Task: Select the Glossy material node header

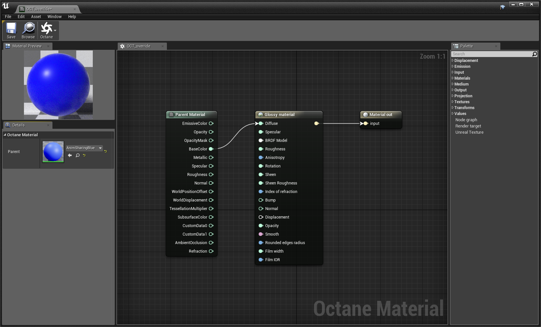Action: coord(289,115)
